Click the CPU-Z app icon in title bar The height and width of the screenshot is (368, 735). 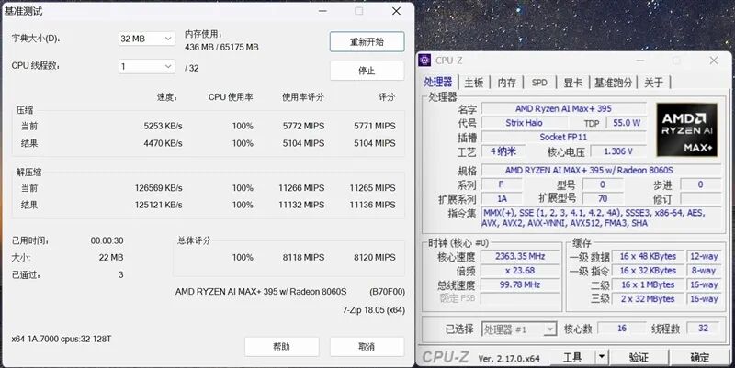click(x=424, y=61)
